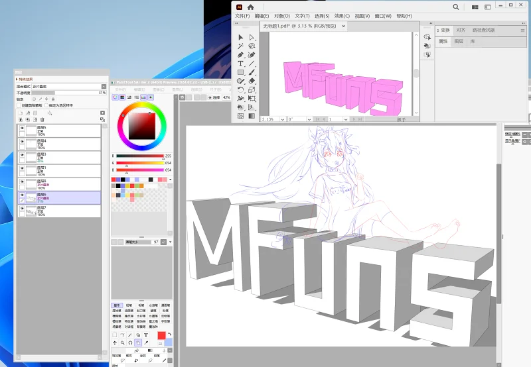Select the Curvature tool in Illustrator
531x367 pixels.
(x=252, y=55)
